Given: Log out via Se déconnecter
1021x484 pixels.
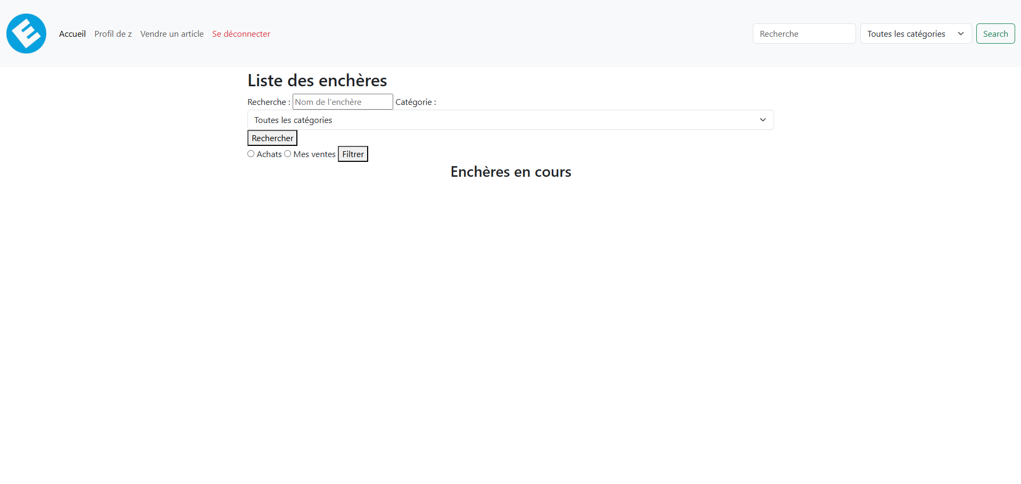Looking at the screenshot, I should click(241, 34).
